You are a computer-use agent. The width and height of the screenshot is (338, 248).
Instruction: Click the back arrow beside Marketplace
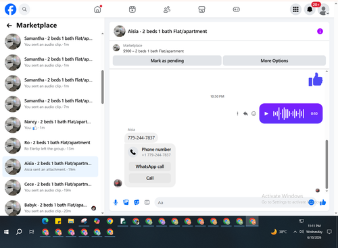click(9, 26)
